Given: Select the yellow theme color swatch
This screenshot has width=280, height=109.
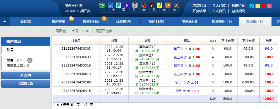Looking at the screenshot, I should tap(257, 6).
